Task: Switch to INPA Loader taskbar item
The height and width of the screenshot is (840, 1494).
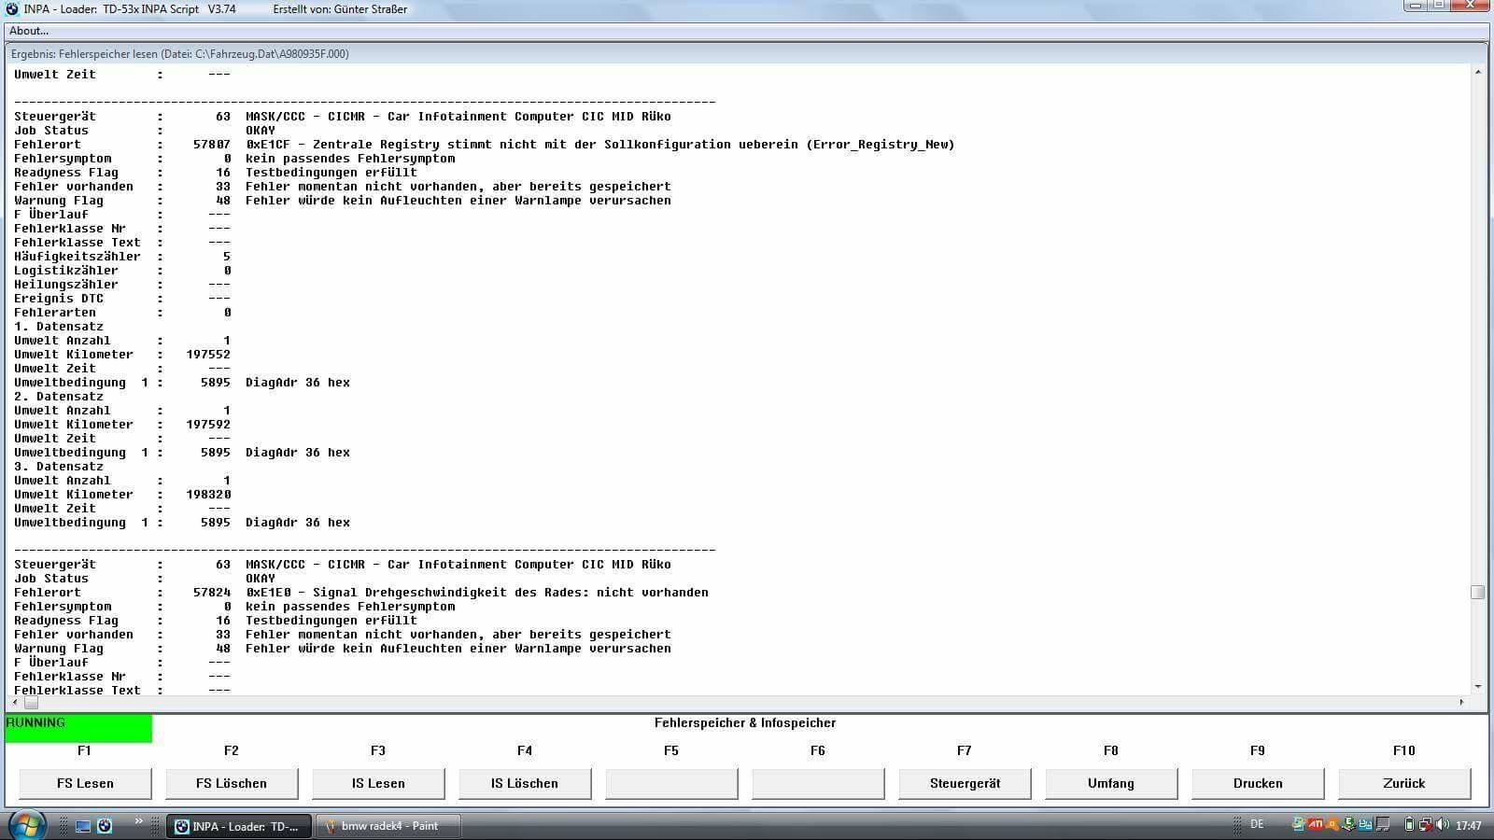Action: (240, 826)
